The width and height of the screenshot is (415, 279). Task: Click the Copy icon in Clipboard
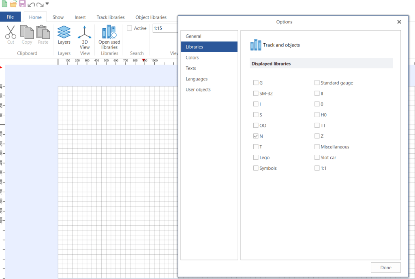pyautogui.click(x=27, y=32)
